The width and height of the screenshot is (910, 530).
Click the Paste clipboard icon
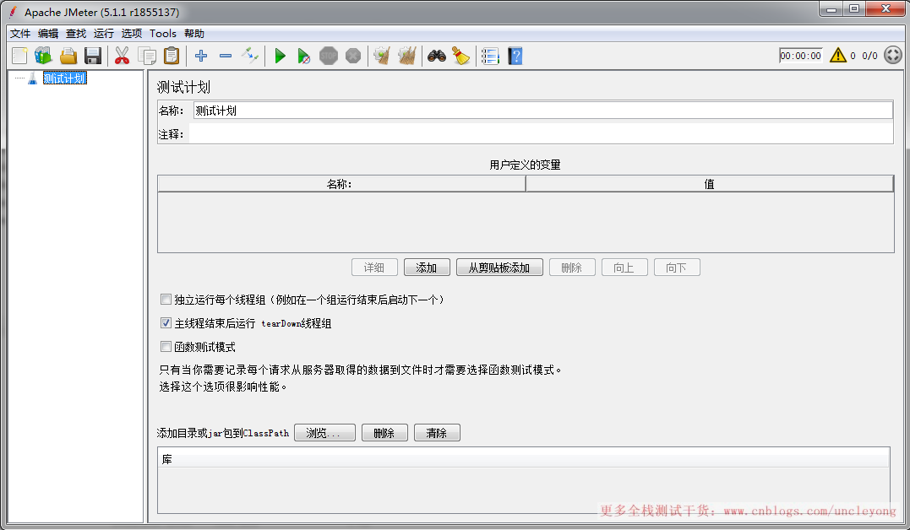(172, 56)
